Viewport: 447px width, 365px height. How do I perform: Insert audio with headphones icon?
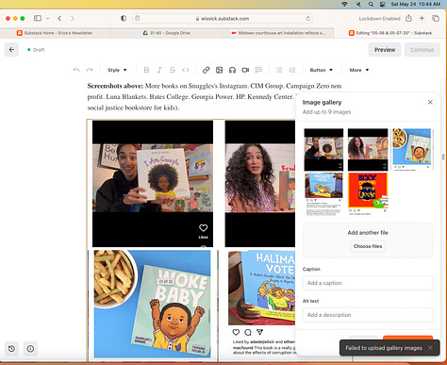point(232,70)
